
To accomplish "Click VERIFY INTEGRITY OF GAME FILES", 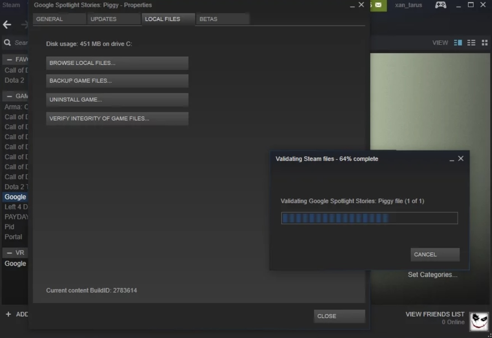I will pos(117,118).
